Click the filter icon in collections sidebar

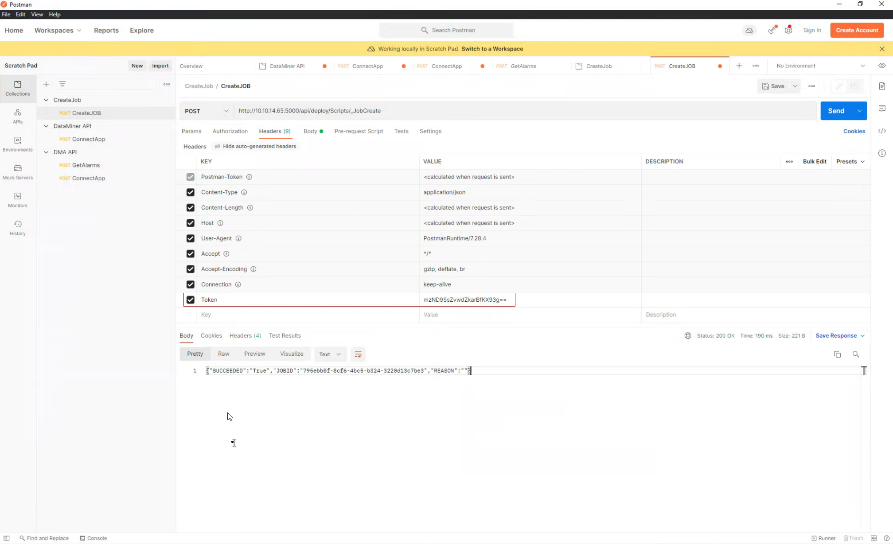(62, 84)
